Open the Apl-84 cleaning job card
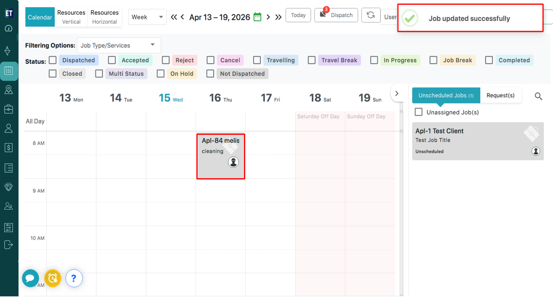This screenshot has height=307, width=553. pyautogui.click(x=221, y=157)
